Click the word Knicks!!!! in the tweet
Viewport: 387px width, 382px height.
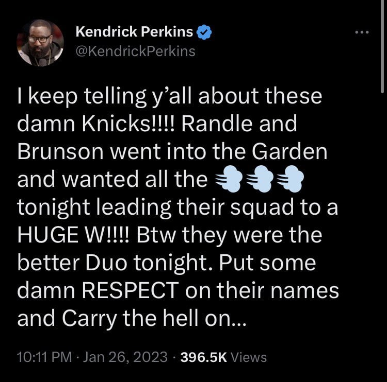tap(128, 123)
